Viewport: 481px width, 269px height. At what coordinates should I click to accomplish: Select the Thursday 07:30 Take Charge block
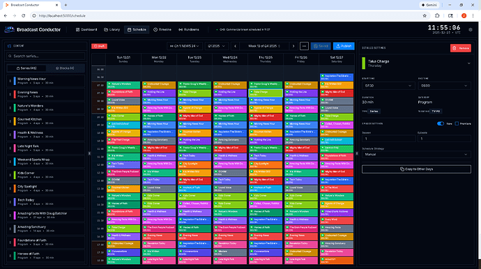pyautogui.click(x=266, y=93)
